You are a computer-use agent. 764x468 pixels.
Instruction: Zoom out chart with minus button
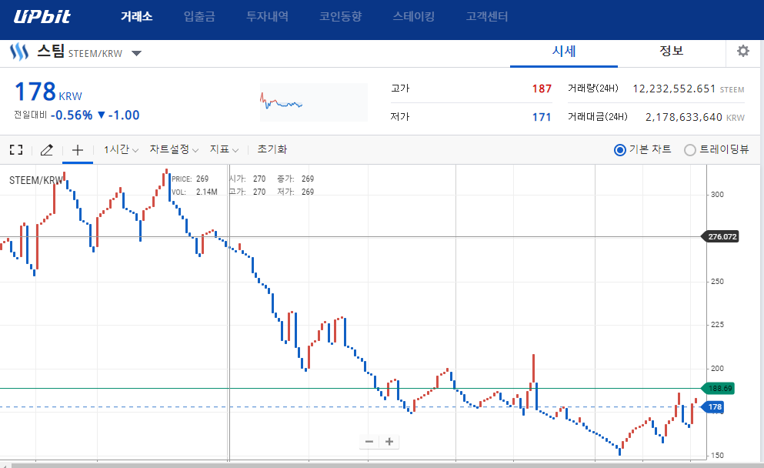point(369,442)
